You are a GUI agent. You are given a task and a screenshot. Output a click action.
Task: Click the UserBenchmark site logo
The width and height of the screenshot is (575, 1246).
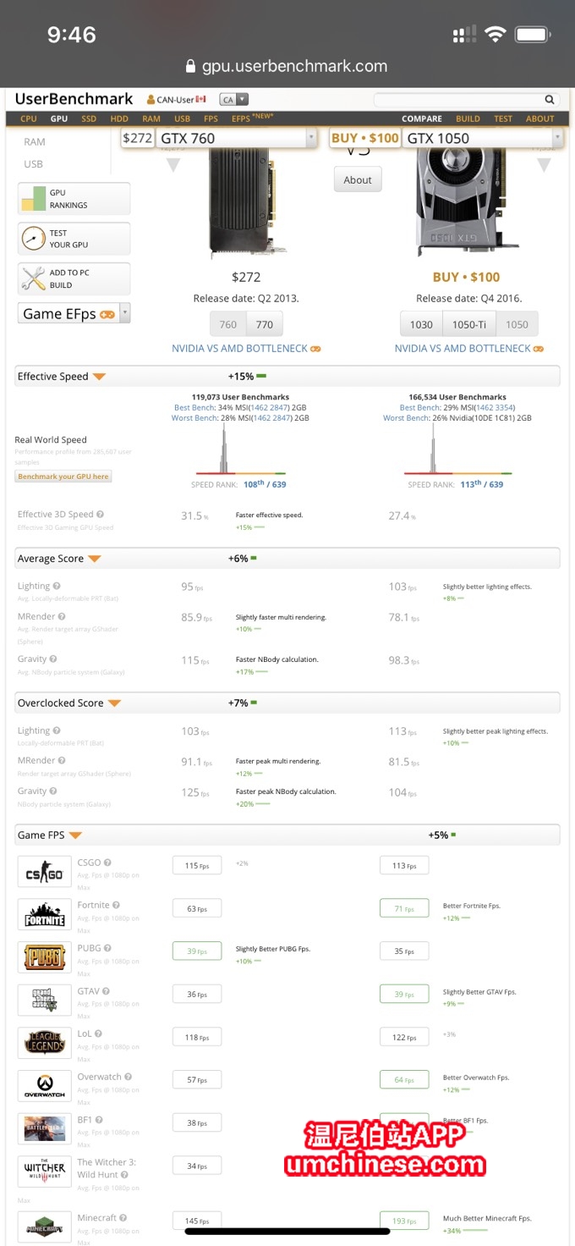[x=74, y=99]
